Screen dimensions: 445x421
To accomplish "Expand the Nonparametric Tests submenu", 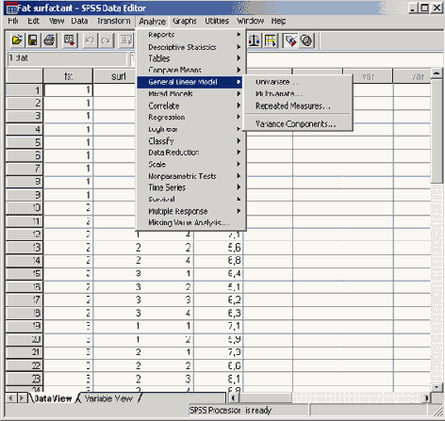I will click(191, 176).
